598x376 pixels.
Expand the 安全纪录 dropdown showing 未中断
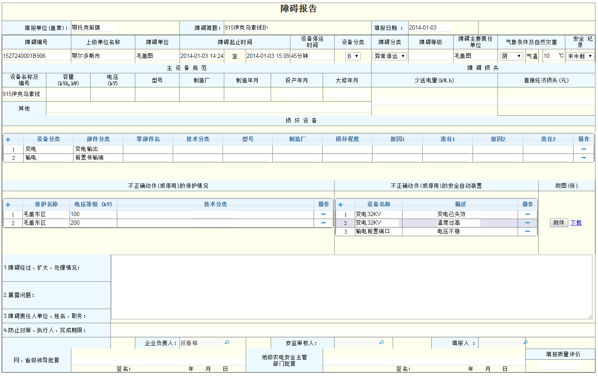pos(580,56)
